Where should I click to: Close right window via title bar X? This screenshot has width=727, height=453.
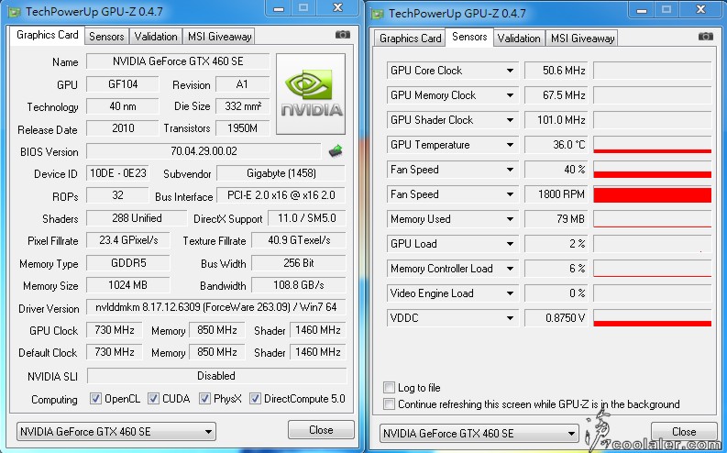pos(701,9)
